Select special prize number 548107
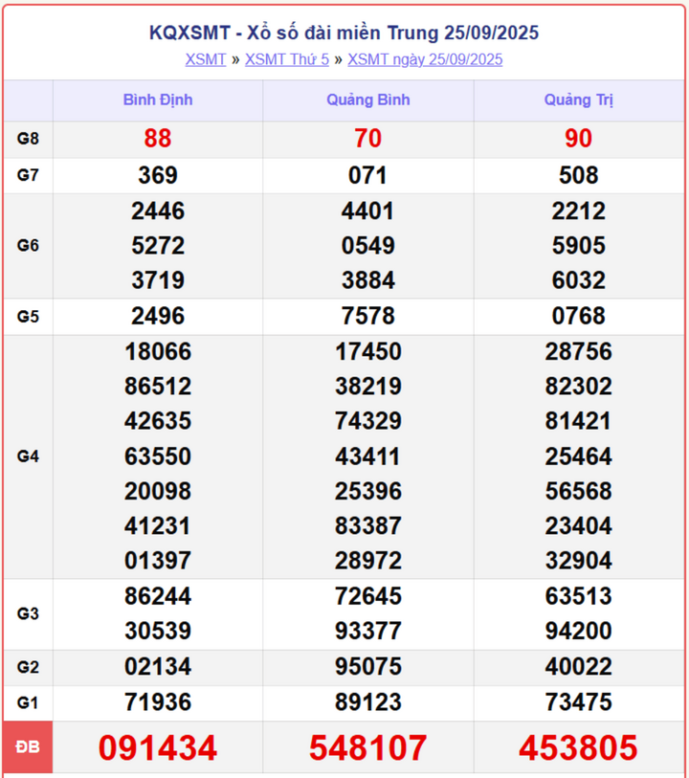Image resolution: width=689 pixels, height=778 pixels. (368, 747)
